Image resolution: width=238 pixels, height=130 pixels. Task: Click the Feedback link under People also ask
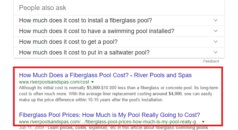coord(211,61)
